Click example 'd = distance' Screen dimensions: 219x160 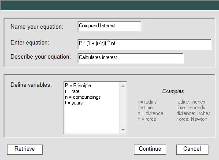150,113
